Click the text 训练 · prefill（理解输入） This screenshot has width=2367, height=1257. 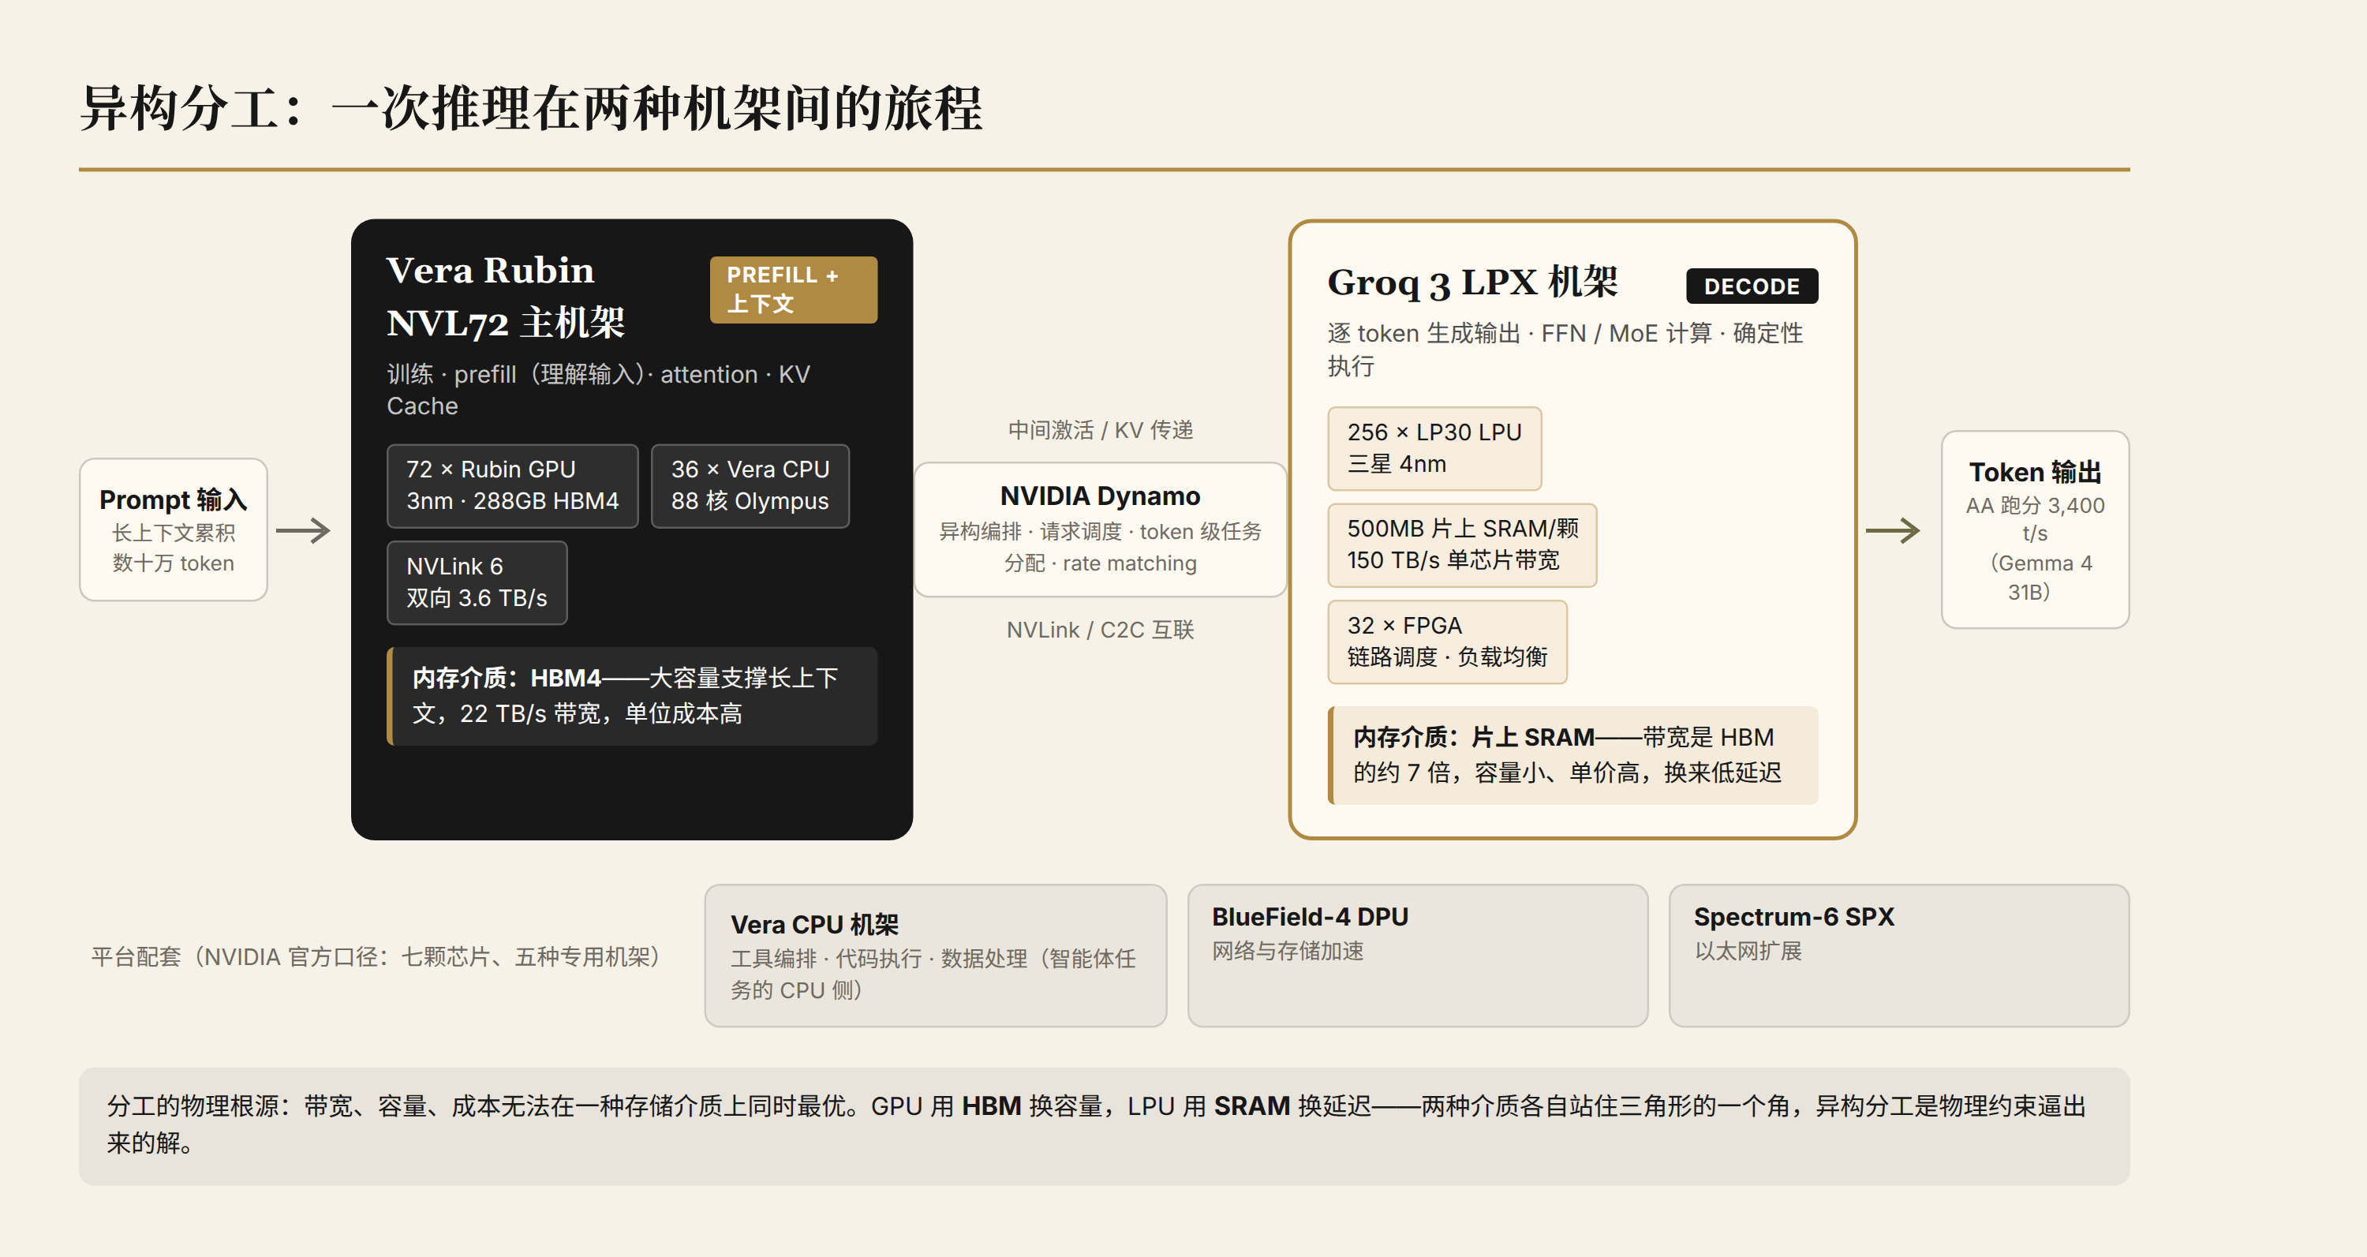pyautogui.click(x=517, y=375)
